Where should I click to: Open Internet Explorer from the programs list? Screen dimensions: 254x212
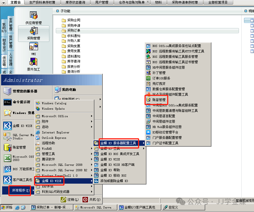click(x=55, y=132)
